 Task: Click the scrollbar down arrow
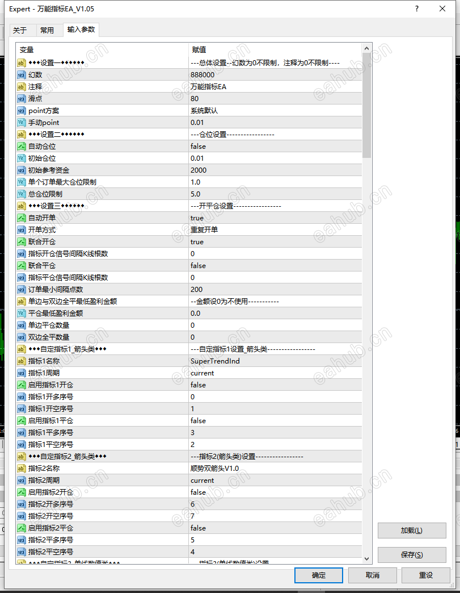pos(366,558)
